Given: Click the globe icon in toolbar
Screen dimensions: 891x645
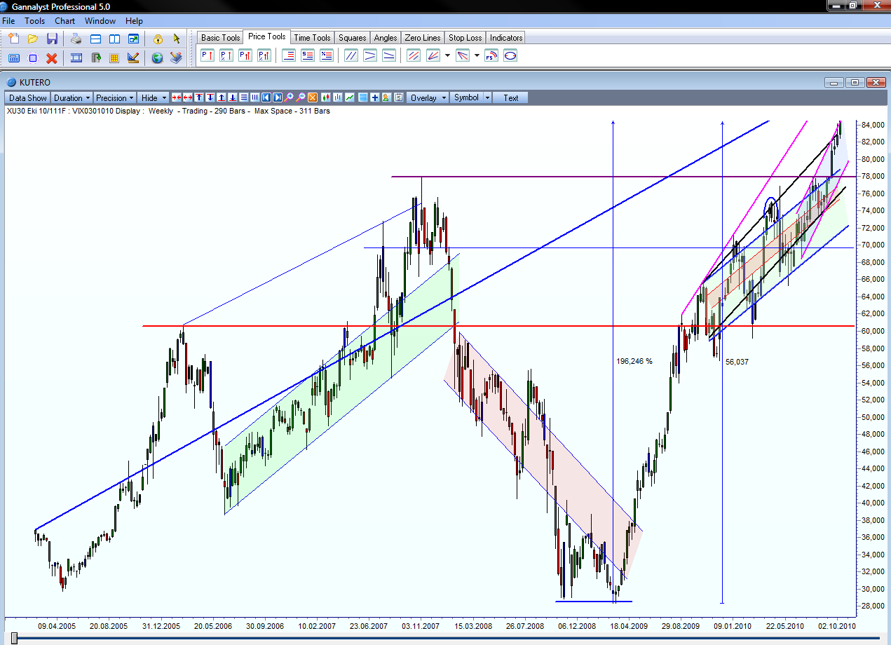Looking at the screenshot, I should (157, 57).
